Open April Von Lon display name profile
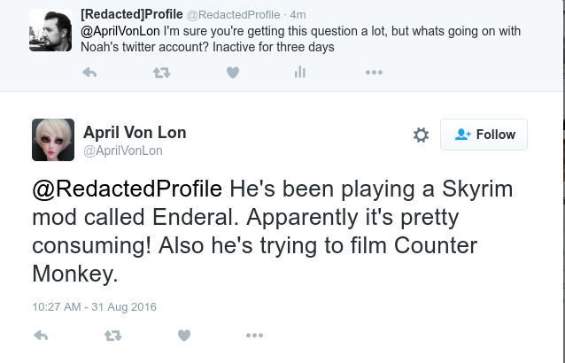Image resolution: width=565 pixels, height=363 pixels. [134, 132]
